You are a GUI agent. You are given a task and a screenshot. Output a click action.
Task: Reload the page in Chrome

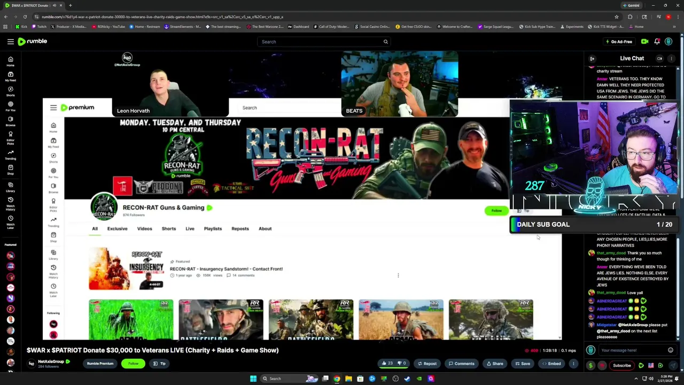pyautogui.click(x=25, y=17)
